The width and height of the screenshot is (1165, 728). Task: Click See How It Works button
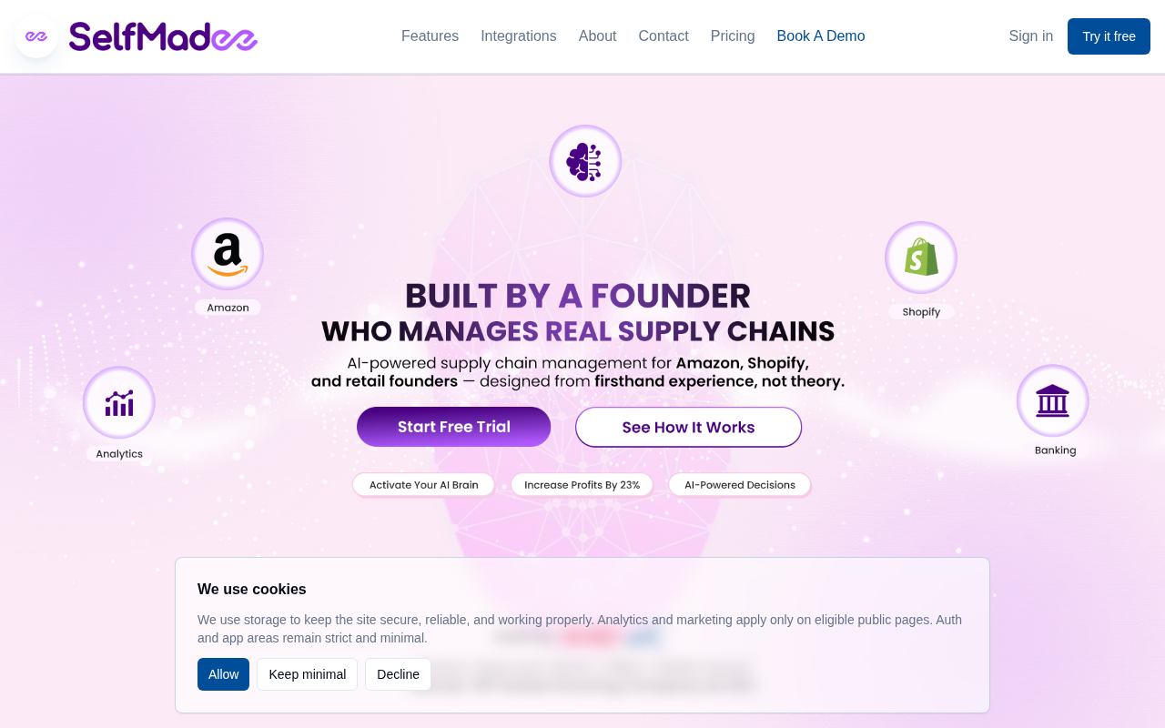point(689,427)
